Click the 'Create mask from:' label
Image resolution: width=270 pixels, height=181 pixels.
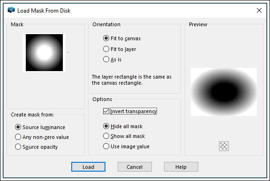tap(32, 115)
